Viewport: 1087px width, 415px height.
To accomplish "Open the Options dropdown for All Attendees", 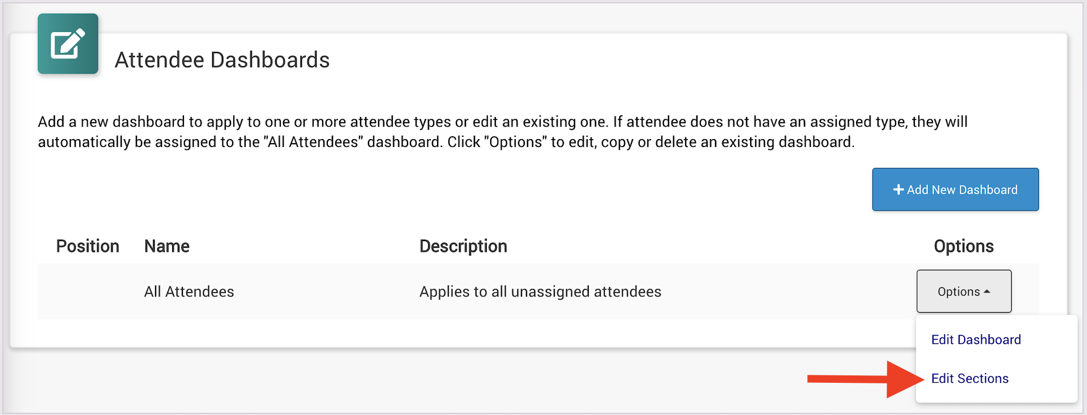I will pos(964,292).
